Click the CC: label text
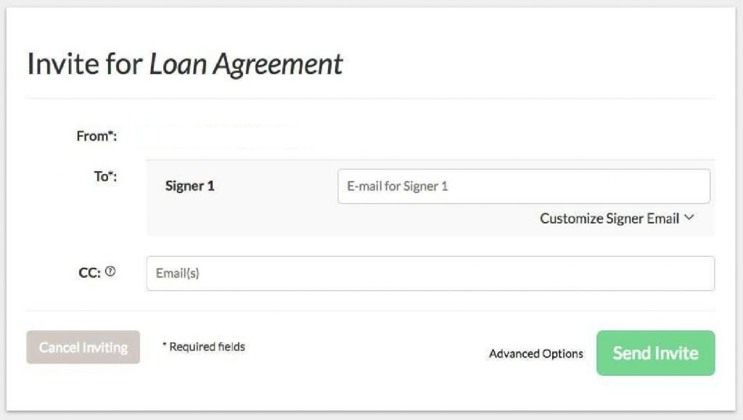Image resolution: width=743 pixels, height=420 pixels. point(89,273)
